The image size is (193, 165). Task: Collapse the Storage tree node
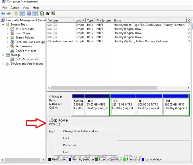click(x=3, y=55)
